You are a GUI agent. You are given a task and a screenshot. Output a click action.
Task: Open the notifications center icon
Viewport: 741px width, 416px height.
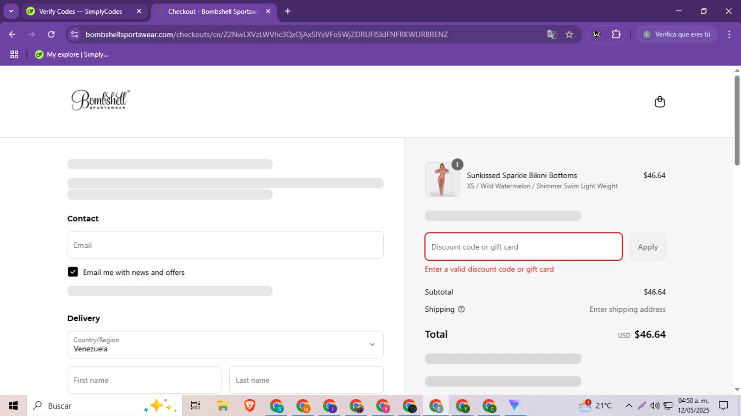pyautogui.click(x=724, y=406)
